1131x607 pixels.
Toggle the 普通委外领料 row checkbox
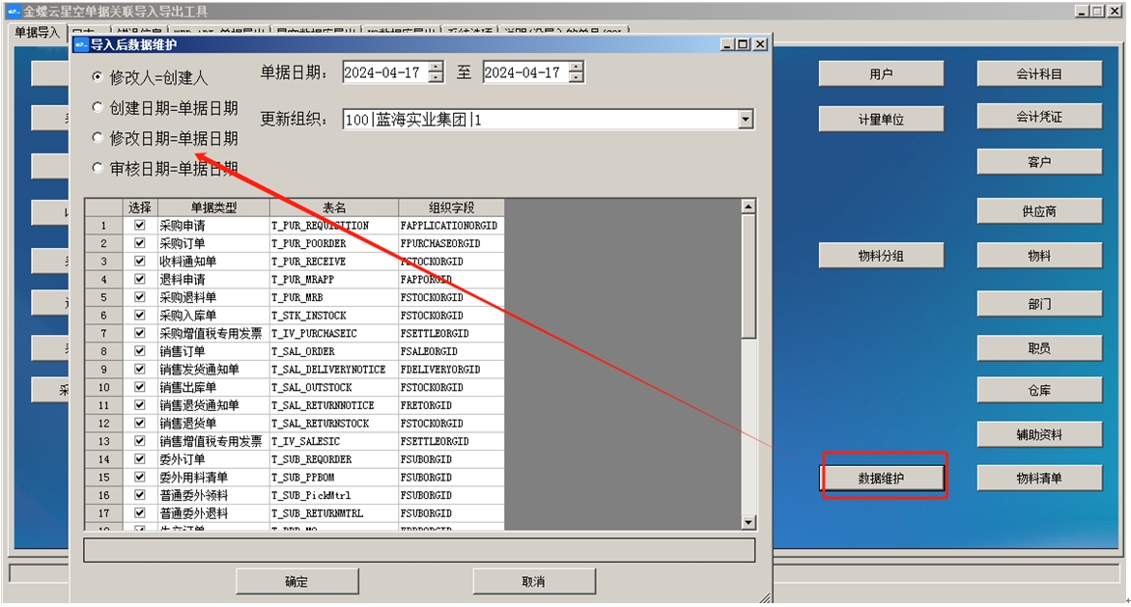pyautogui.click(x=140, y=495)
